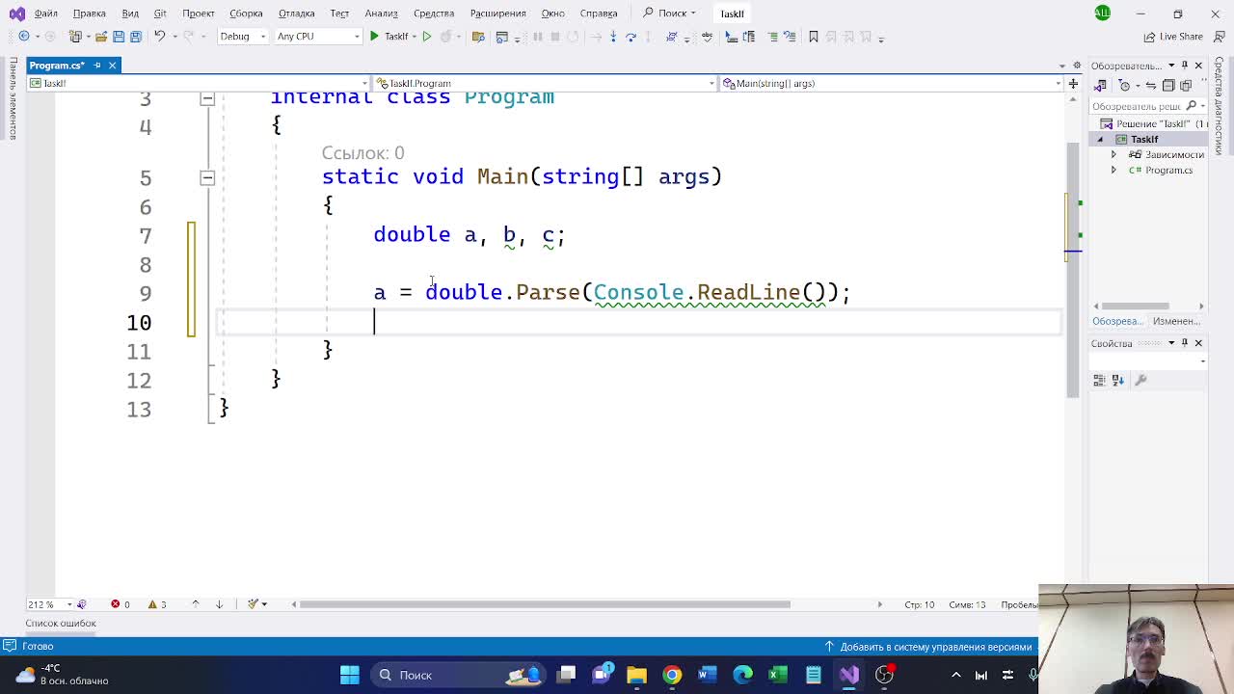Image resolution: width=1234 pixels, height=694 pixels.
Task: Click the Save Program.cs floppy icon
Action: 119,37
